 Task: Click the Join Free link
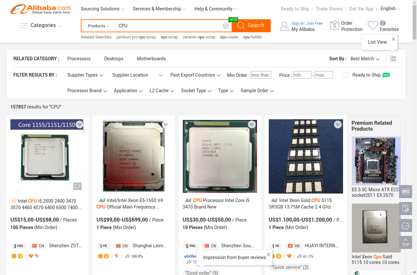click(x=314, y=23)
